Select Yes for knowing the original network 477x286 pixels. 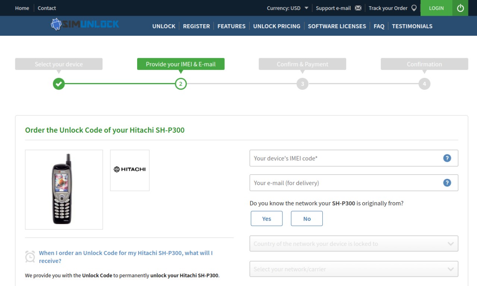click(266, 219)
